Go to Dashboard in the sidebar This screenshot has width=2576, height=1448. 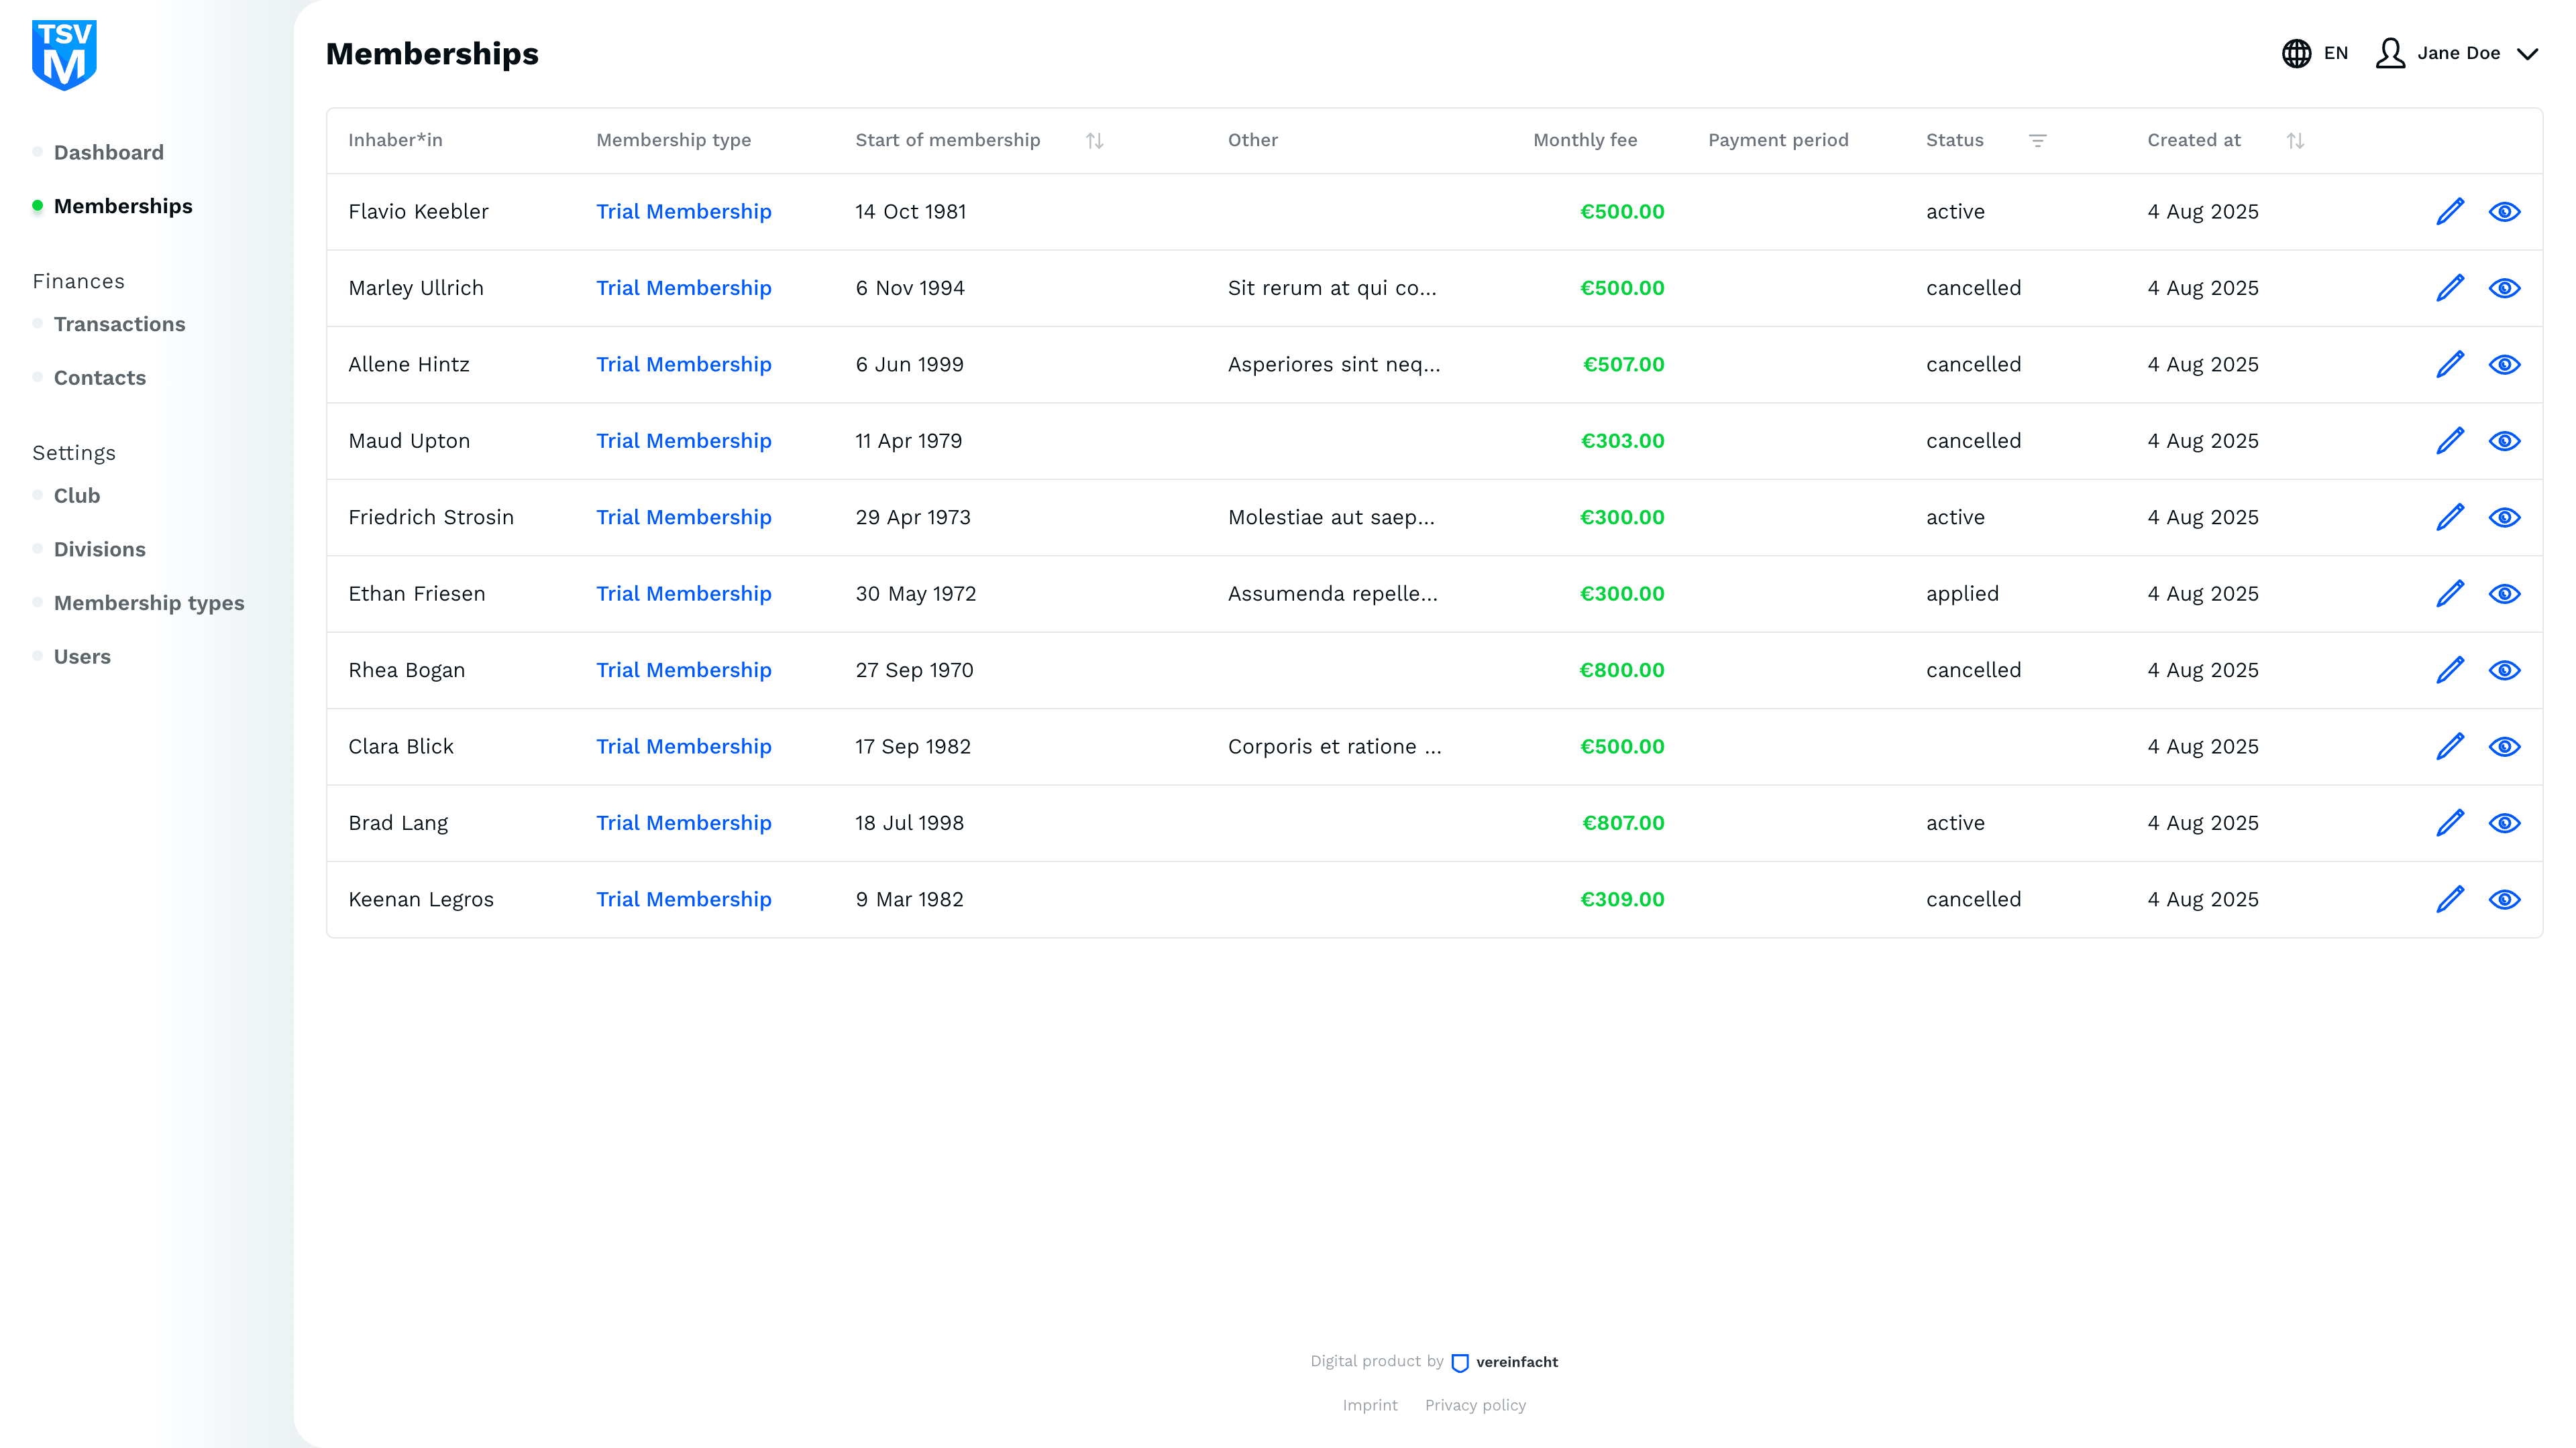[x=108, y=152]
